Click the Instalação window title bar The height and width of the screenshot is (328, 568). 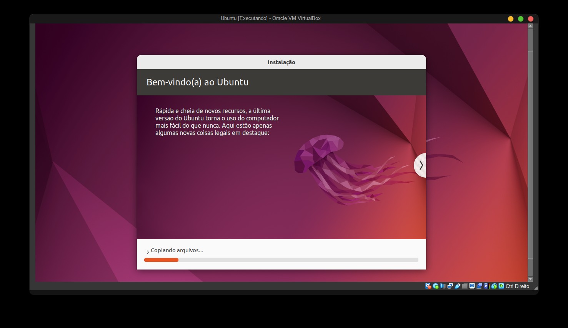pos(282,62)
